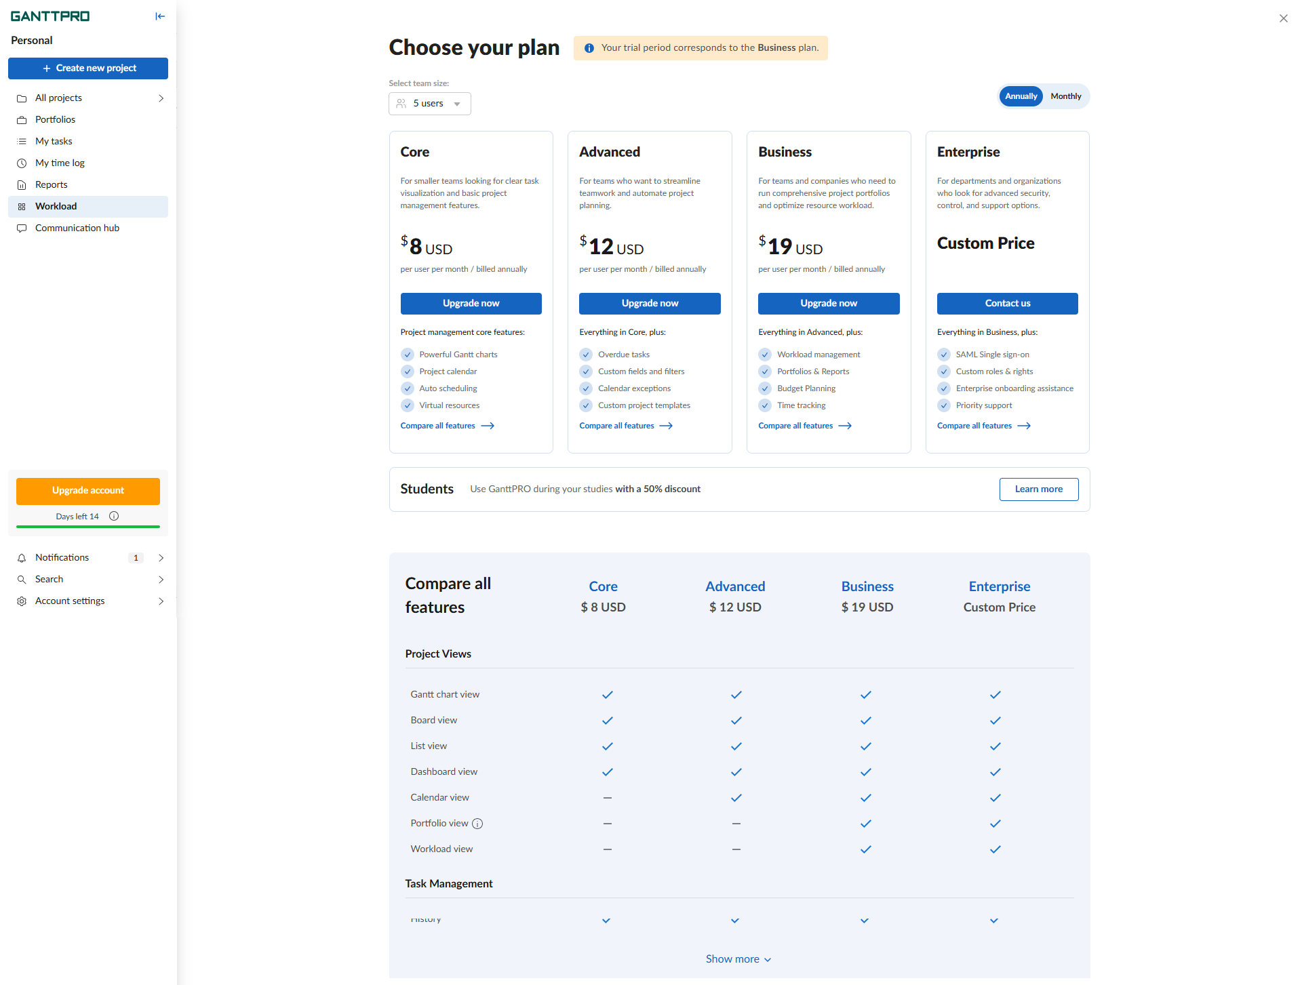Screen dimensions: 1302x985
Task: Select Annually billing option
Action: [x=1021, y=96]
